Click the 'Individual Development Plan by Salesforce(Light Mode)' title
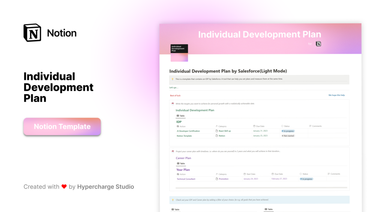This screenshot has width=377, height=212. pyautogui.click(x=228, y=71)
